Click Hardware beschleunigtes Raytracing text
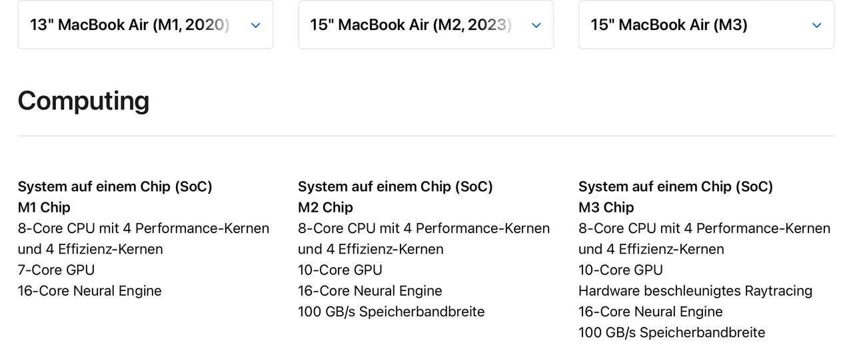 pos(695,291)
